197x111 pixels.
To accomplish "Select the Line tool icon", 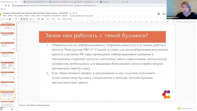I will (x=34, y=19).
